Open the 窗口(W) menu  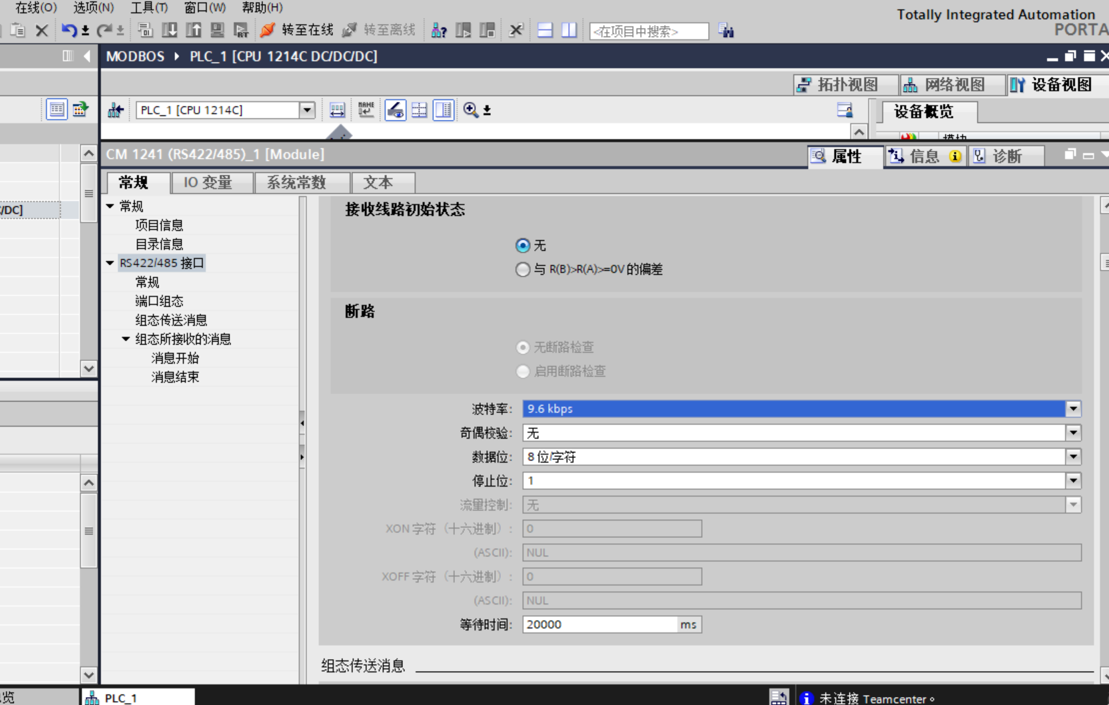204,7
